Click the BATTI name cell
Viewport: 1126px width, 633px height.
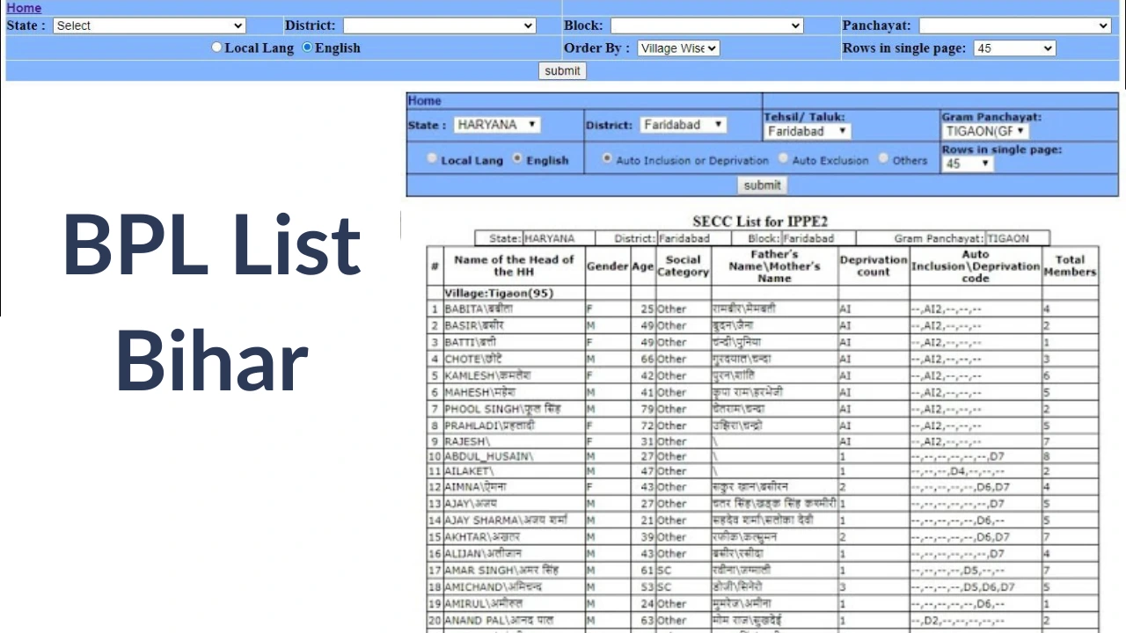tap(514, 342)
